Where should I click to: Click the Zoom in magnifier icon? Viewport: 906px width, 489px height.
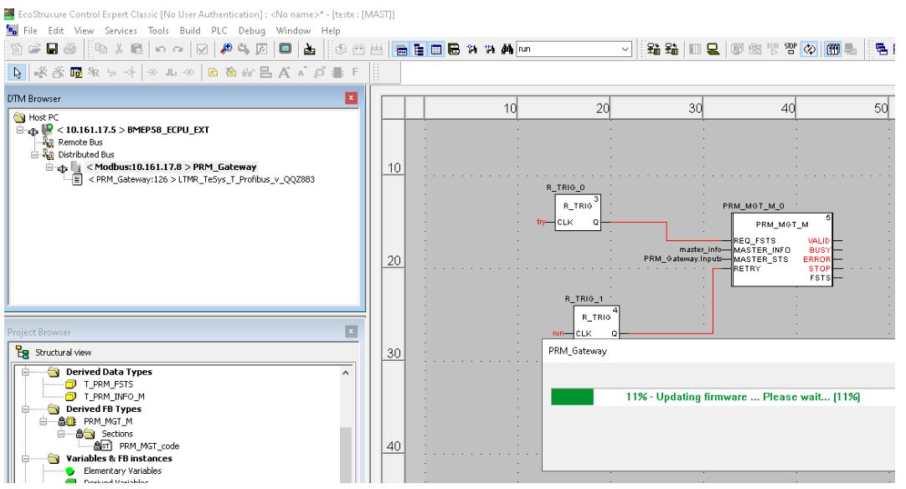[226, 49]
